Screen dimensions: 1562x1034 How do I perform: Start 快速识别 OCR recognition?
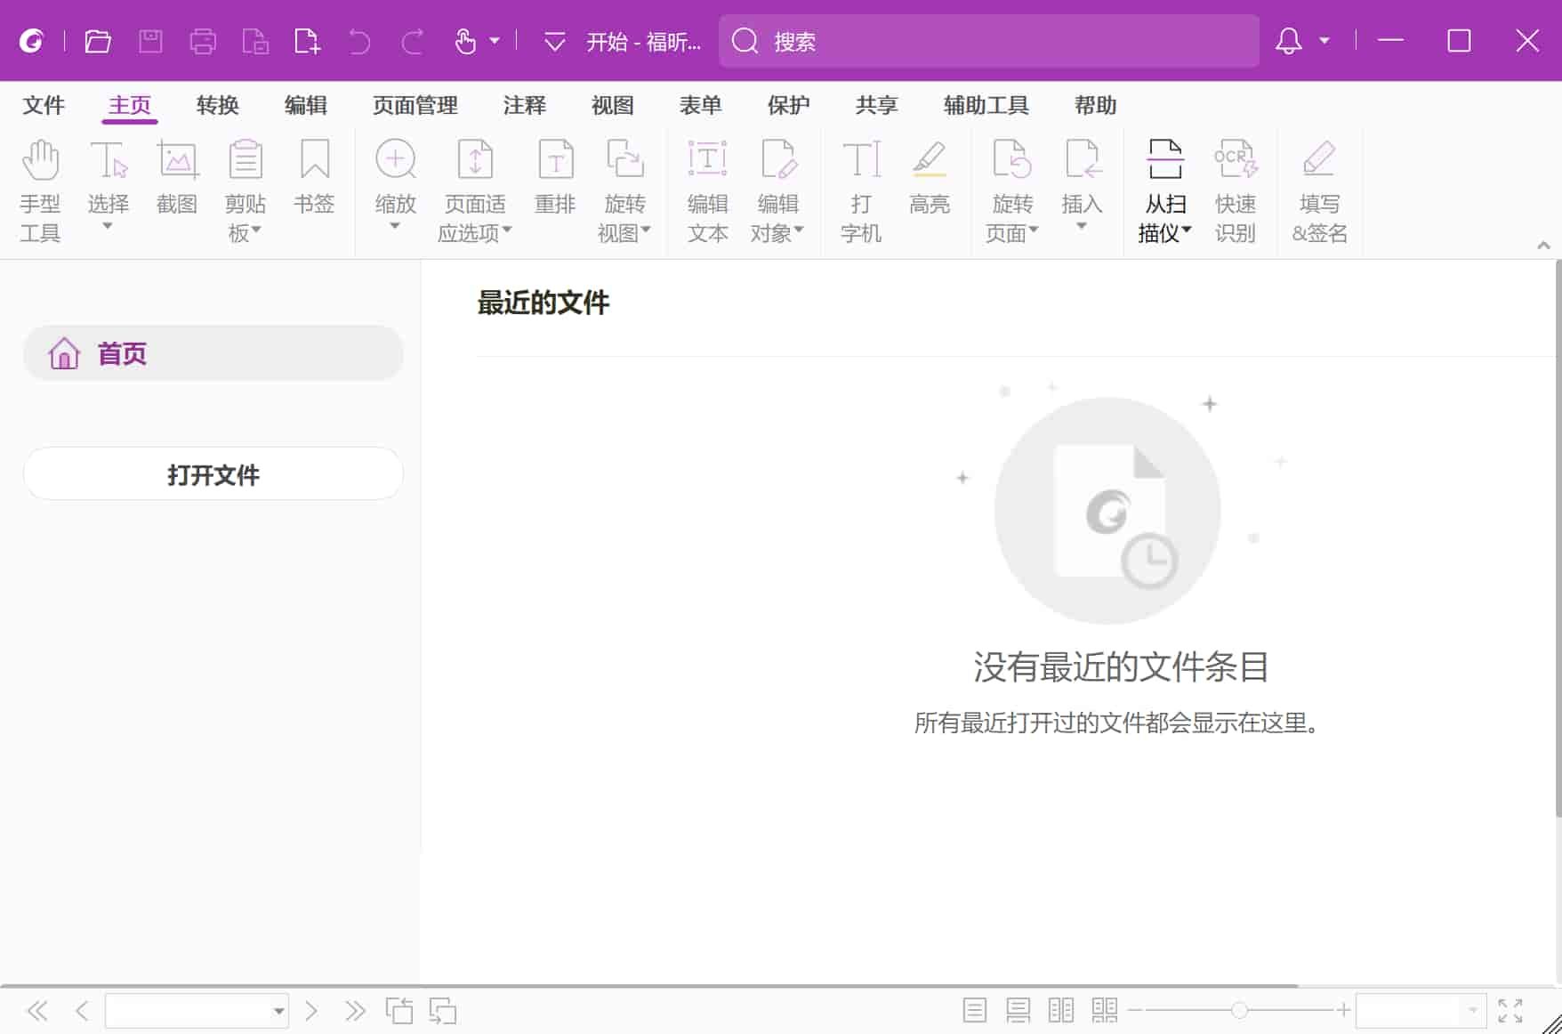[x=1236, y=187]
